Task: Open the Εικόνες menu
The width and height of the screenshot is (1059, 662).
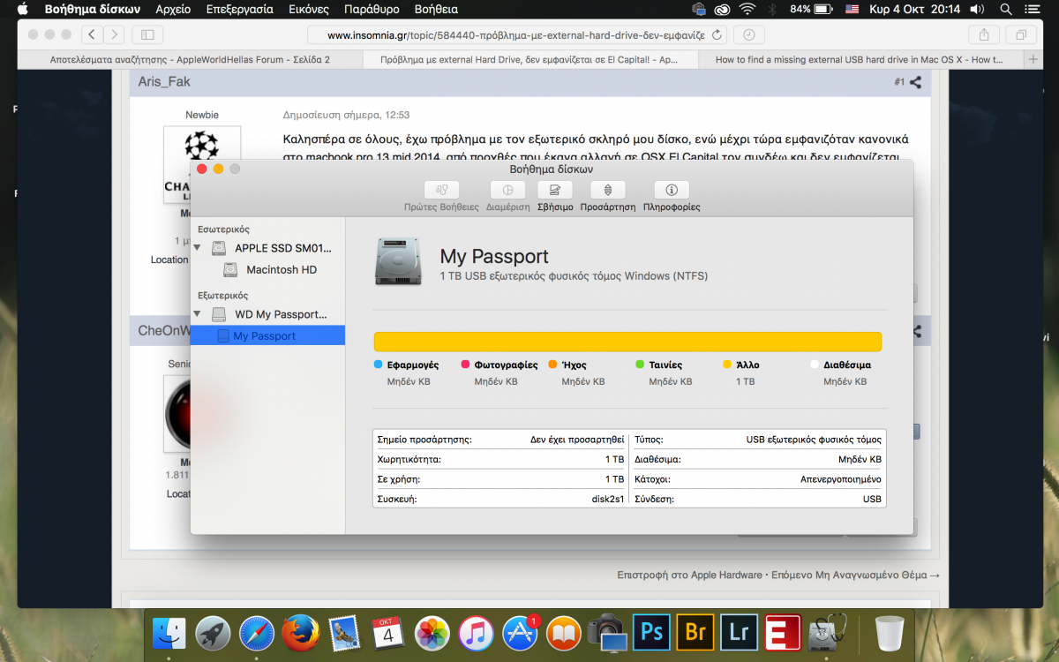Action: point(309,9)
